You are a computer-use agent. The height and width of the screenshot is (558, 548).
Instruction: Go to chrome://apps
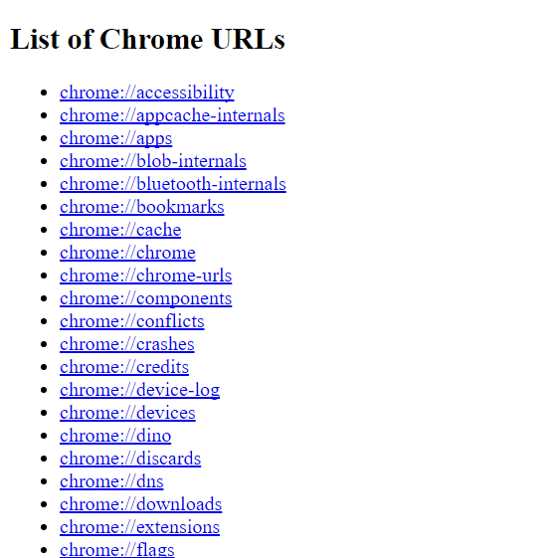click(x=116, y=138)
